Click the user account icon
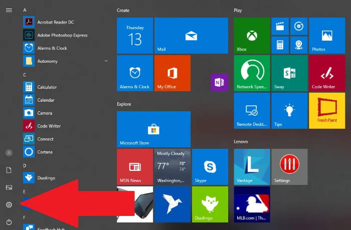The image size is (351, 230). 9,153
